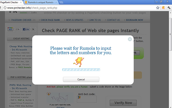Image resolution: width=172 pixels, height=108 pixels.
Task: Open a new browser tab
Action: point(61,2)
